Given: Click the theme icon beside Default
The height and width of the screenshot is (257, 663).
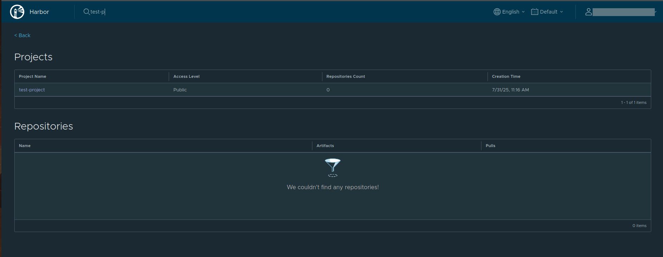Looking at the screenshot, I should [534, 12].
